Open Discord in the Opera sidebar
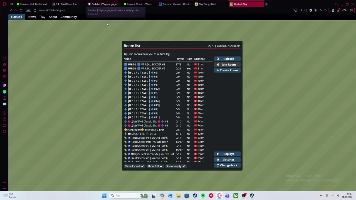 tap(4, 104)
